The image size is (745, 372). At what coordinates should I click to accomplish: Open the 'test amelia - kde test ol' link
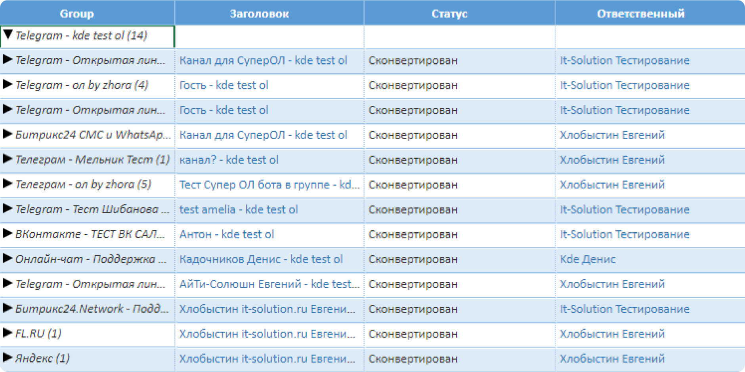(239, 209)
